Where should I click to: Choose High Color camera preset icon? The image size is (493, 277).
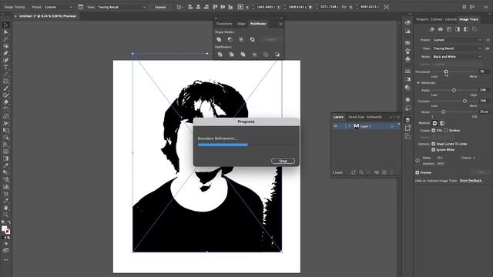pos(440,29)
